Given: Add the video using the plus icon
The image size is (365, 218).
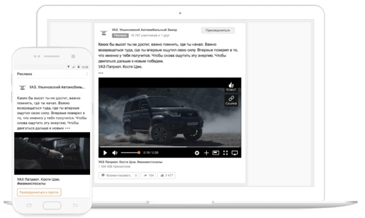Looking at the screenshot, I should click(x=206, y=153).
